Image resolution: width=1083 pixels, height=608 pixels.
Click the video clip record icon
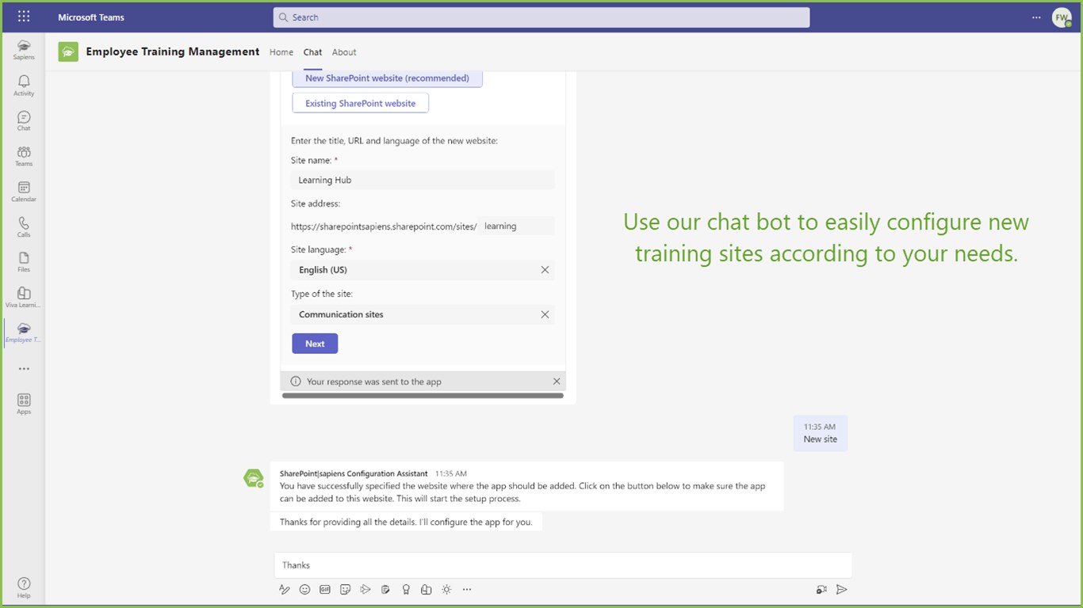coord(821,589)
